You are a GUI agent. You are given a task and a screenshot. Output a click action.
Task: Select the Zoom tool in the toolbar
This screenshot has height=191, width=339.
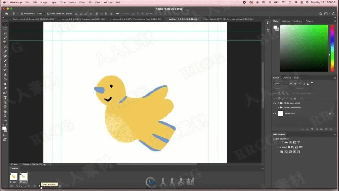5,116
